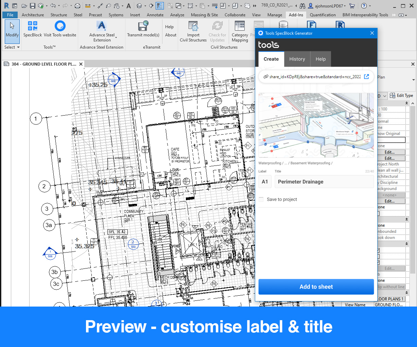Click the Help button in eTransmit panel
This screenshot has width=417, height=347.
coord(169,27)
